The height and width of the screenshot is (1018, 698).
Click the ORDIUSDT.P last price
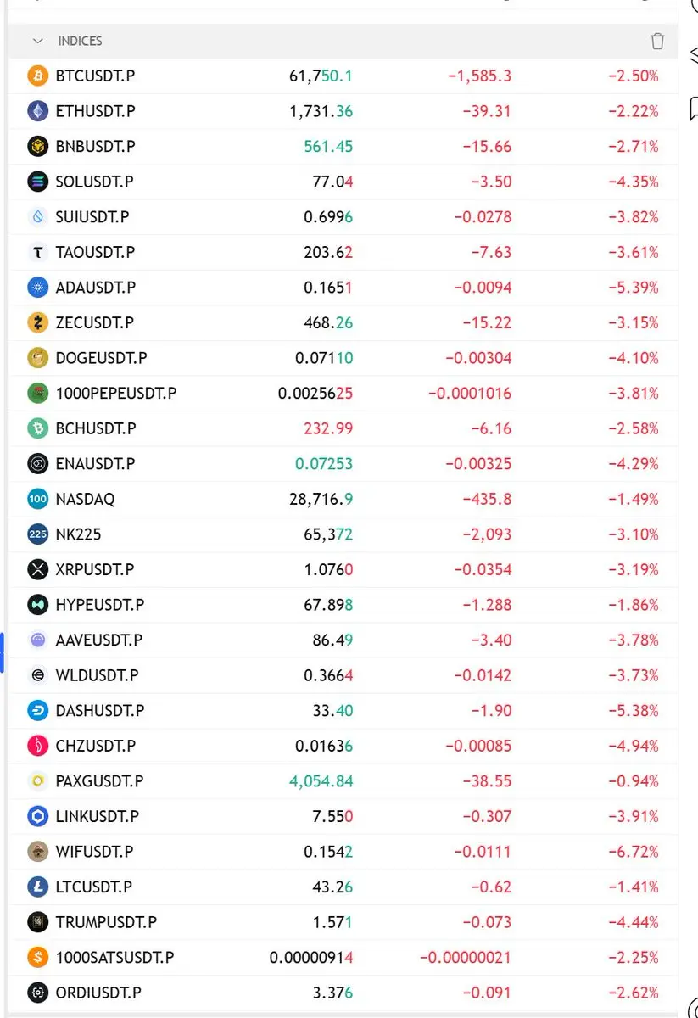click(x=334, y=993)
